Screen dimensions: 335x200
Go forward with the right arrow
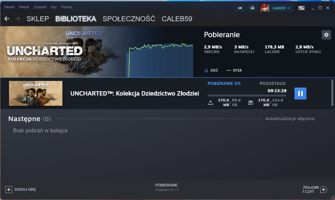[x=18, y=19]
